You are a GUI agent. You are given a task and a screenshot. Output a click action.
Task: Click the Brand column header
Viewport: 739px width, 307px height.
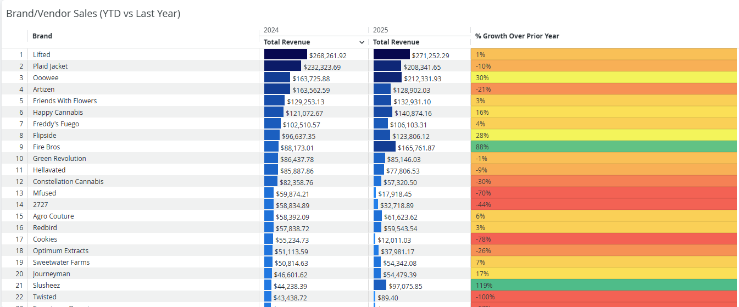42,36
